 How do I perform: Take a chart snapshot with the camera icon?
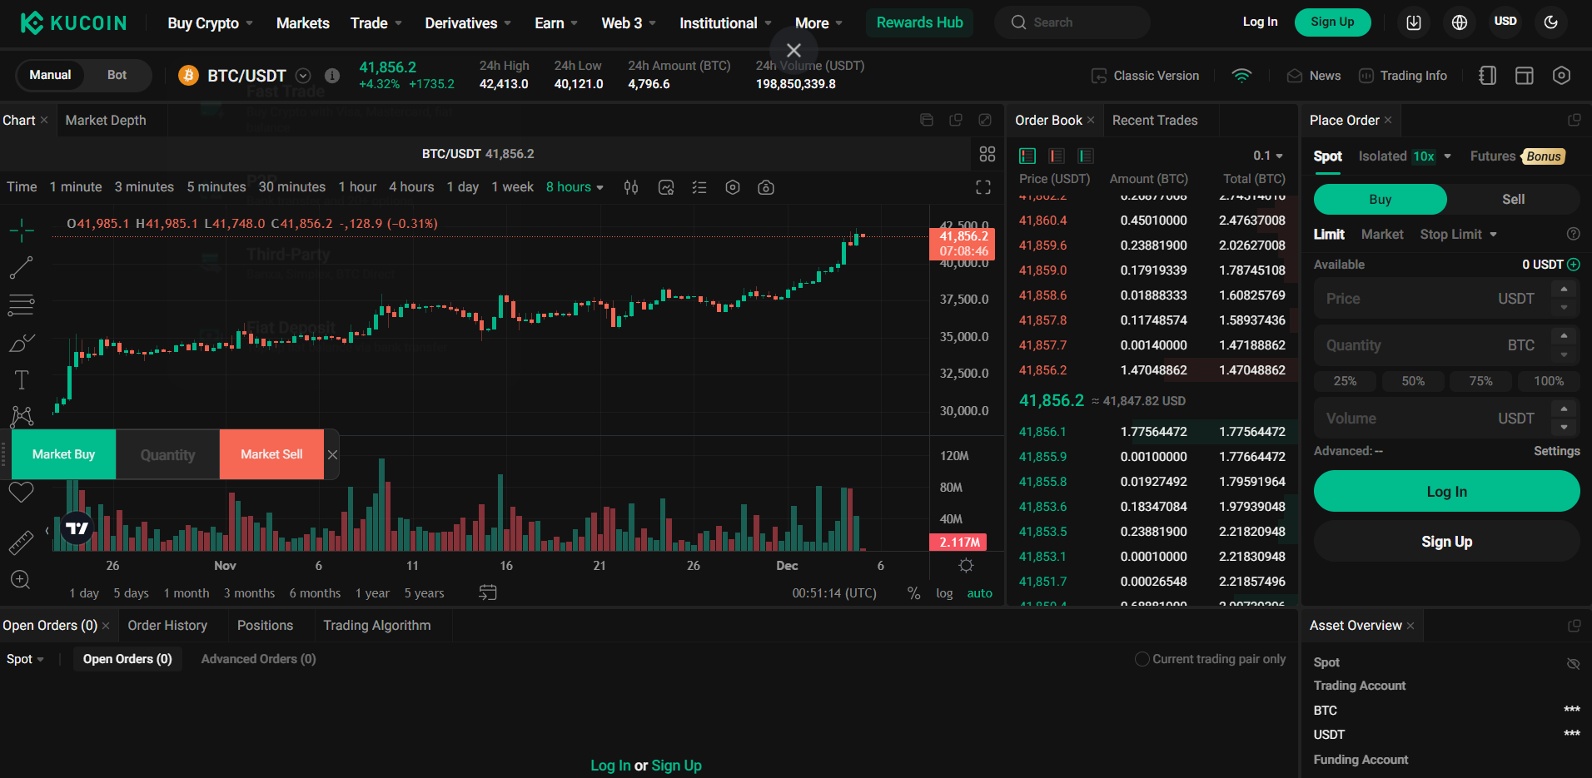coord(765,187)
